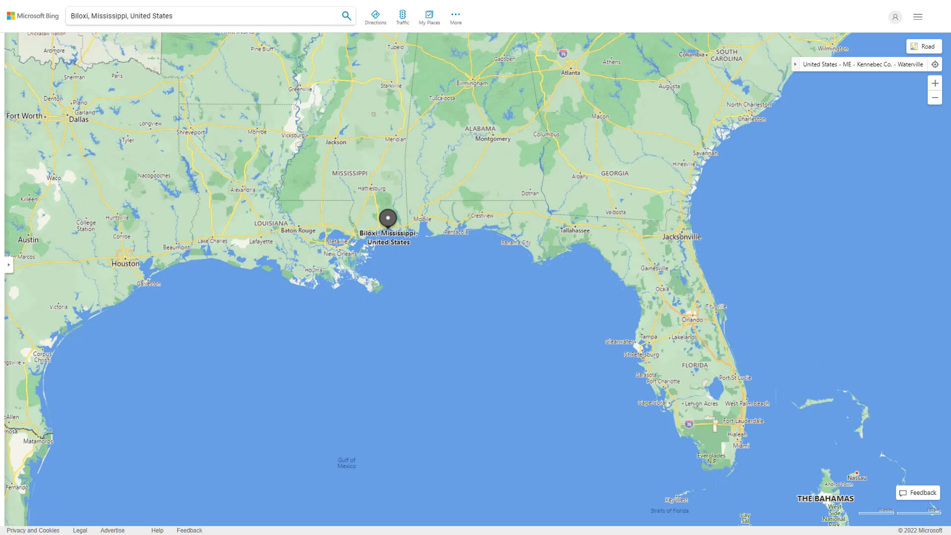Image resolution: width=951 pixels, height=535 pixels.
Task: Click the locate-me compass icon
Action: coord(935,64)
